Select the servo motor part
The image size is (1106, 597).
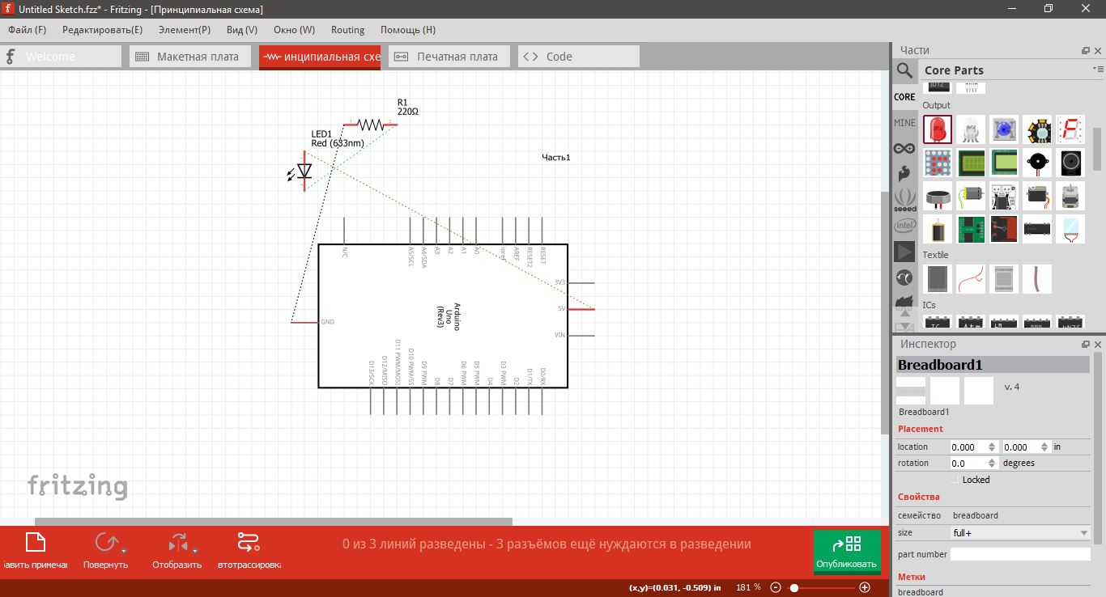tap(1037, 196)
